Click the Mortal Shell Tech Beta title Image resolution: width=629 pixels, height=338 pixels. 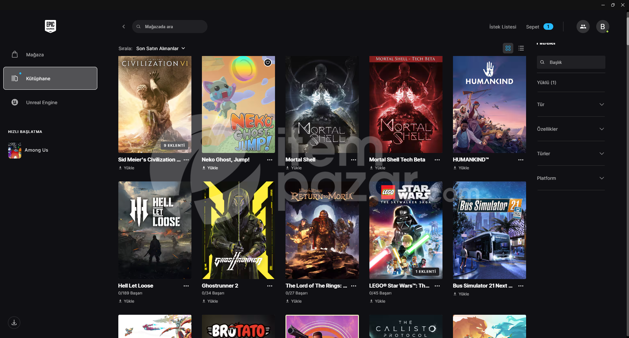click(x=397, y=160)
